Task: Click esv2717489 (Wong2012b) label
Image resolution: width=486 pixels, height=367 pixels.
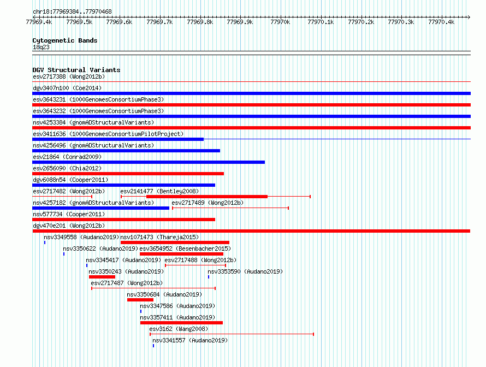Action: [x=208, y=203]
